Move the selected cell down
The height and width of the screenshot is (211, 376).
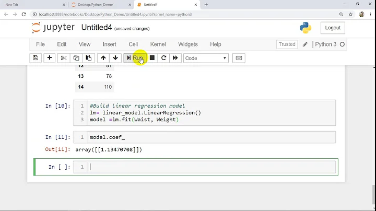click(115, 58)
